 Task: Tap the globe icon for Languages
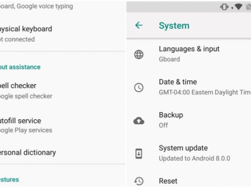[x=139, y=55]
